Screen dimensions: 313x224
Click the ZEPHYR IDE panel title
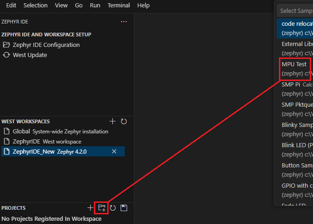pos(15,22)
